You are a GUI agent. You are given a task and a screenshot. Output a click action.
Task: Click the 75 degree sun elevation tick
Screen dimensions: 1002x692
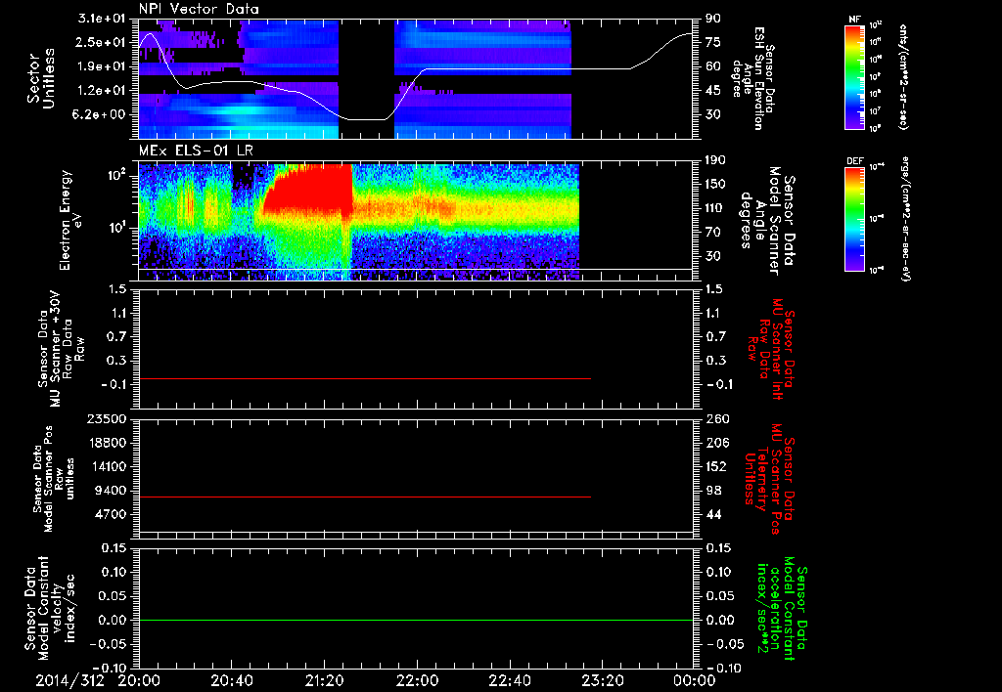(x=713, y=42)
